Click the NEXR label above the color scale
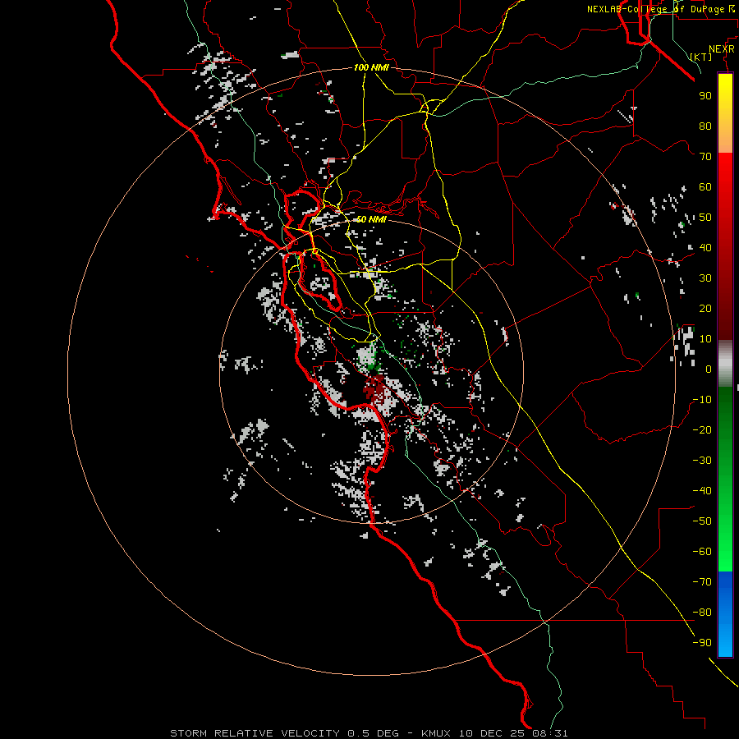Image resolution: width=739 pixels, height=739 pixels. (722, 49)
